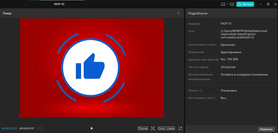Open the keyboard shortcuts icon
278x133 pixels.
pos(232,4)
